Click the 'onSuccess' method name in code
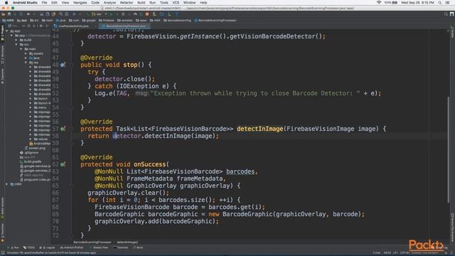The image size is (455, 256). coord(149,164)
